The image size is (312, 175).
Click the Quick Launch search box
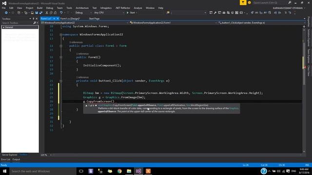click(x=272, y=2)
